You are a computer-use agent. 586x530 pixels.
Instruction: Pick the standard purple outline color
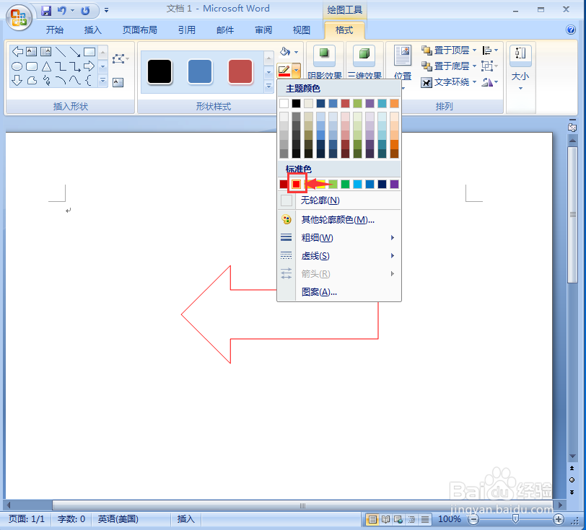(394, 184)
